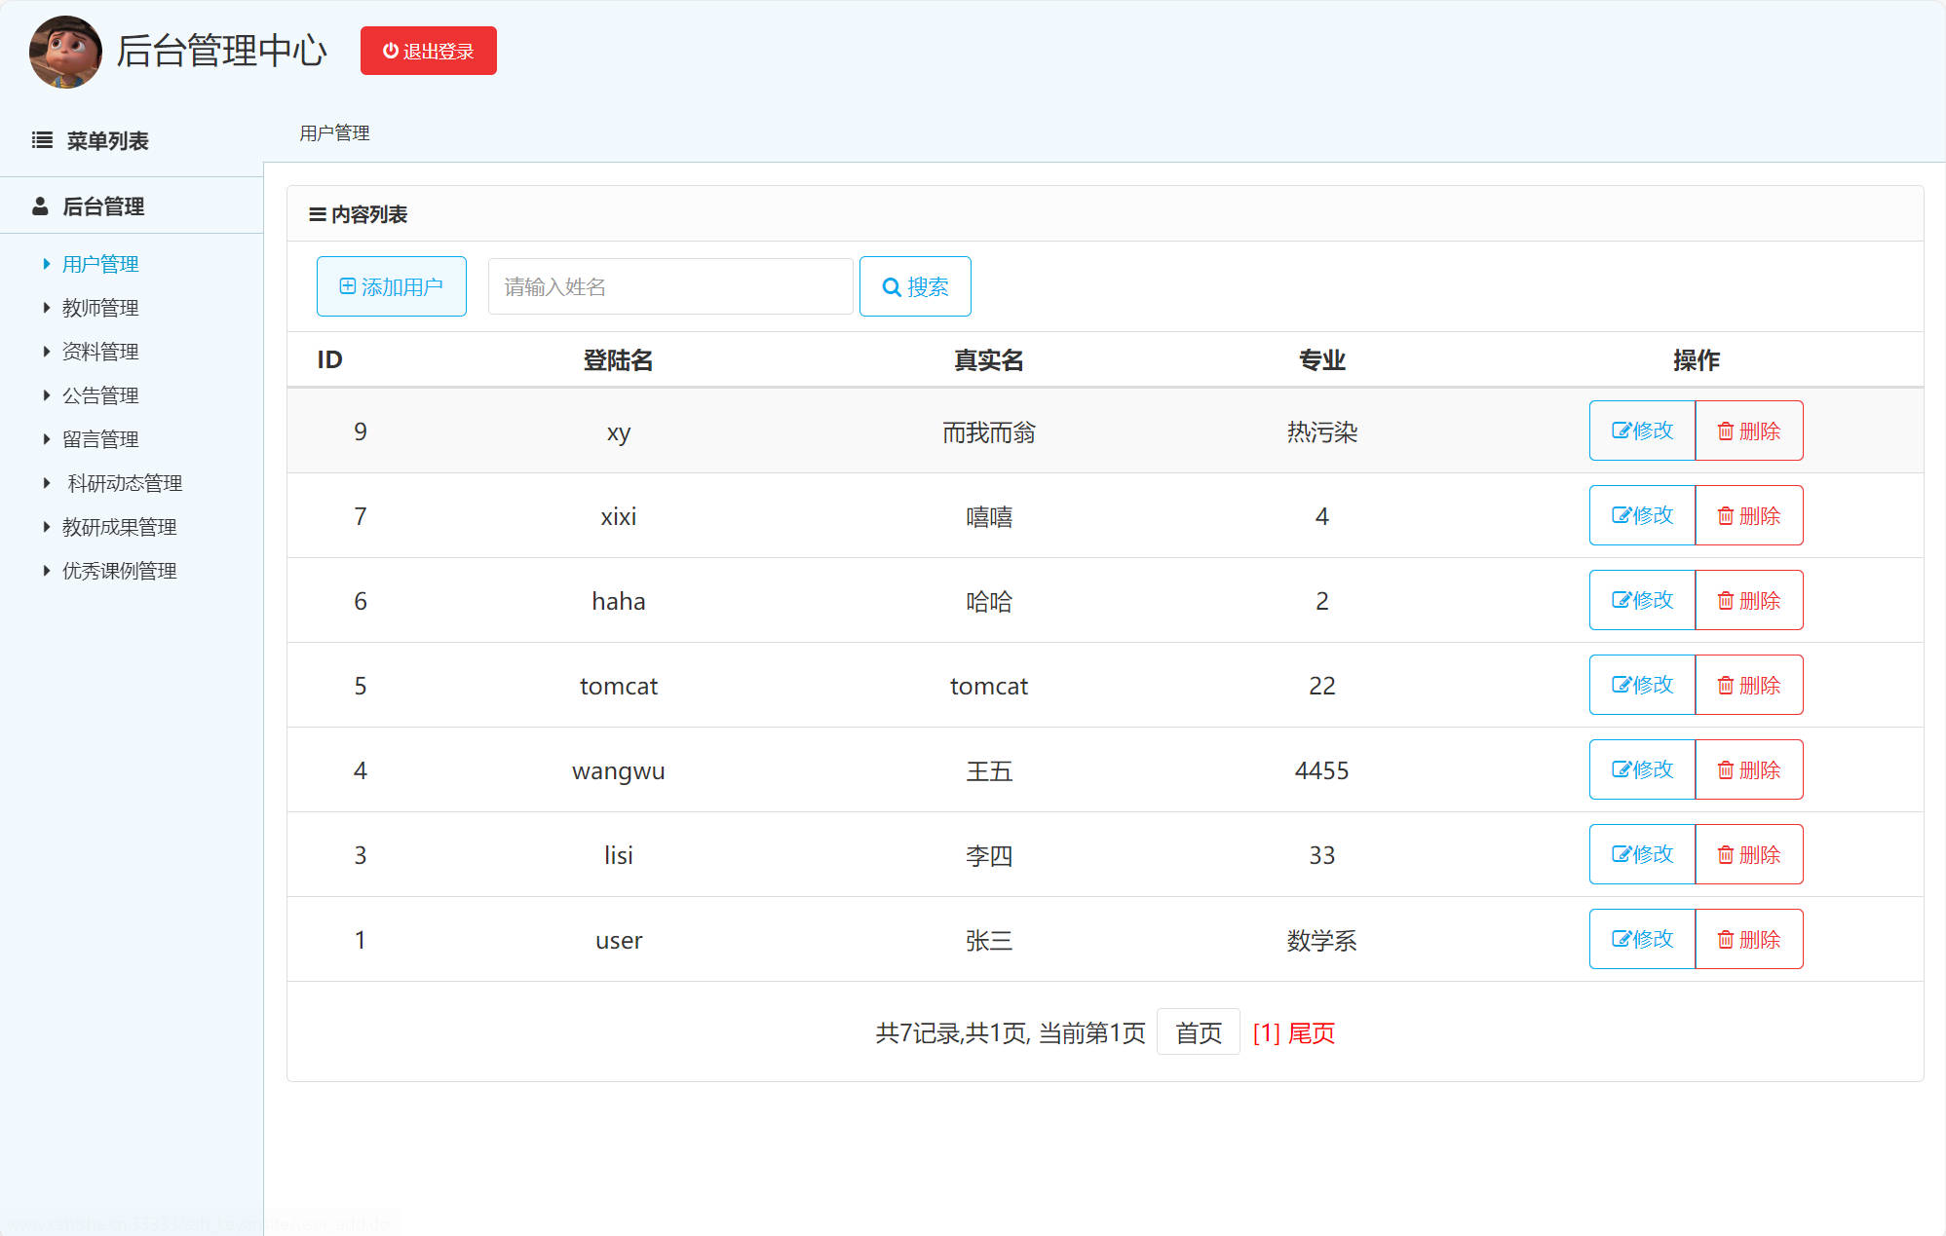This screenshot has height=1236, width=1946.
Task: Click the 操作 column header
Action: [1697, 360]
